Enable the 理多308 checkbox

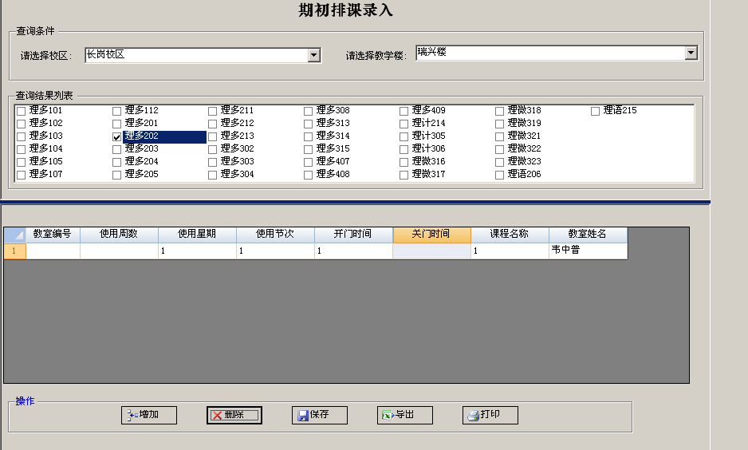pos(308,111)
